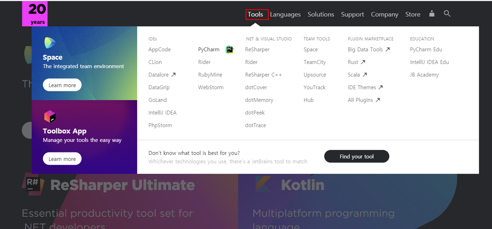Open the Upsource link
Image resolution: width=492 pixels, height=229 pixels.
(x=315, y=75)
